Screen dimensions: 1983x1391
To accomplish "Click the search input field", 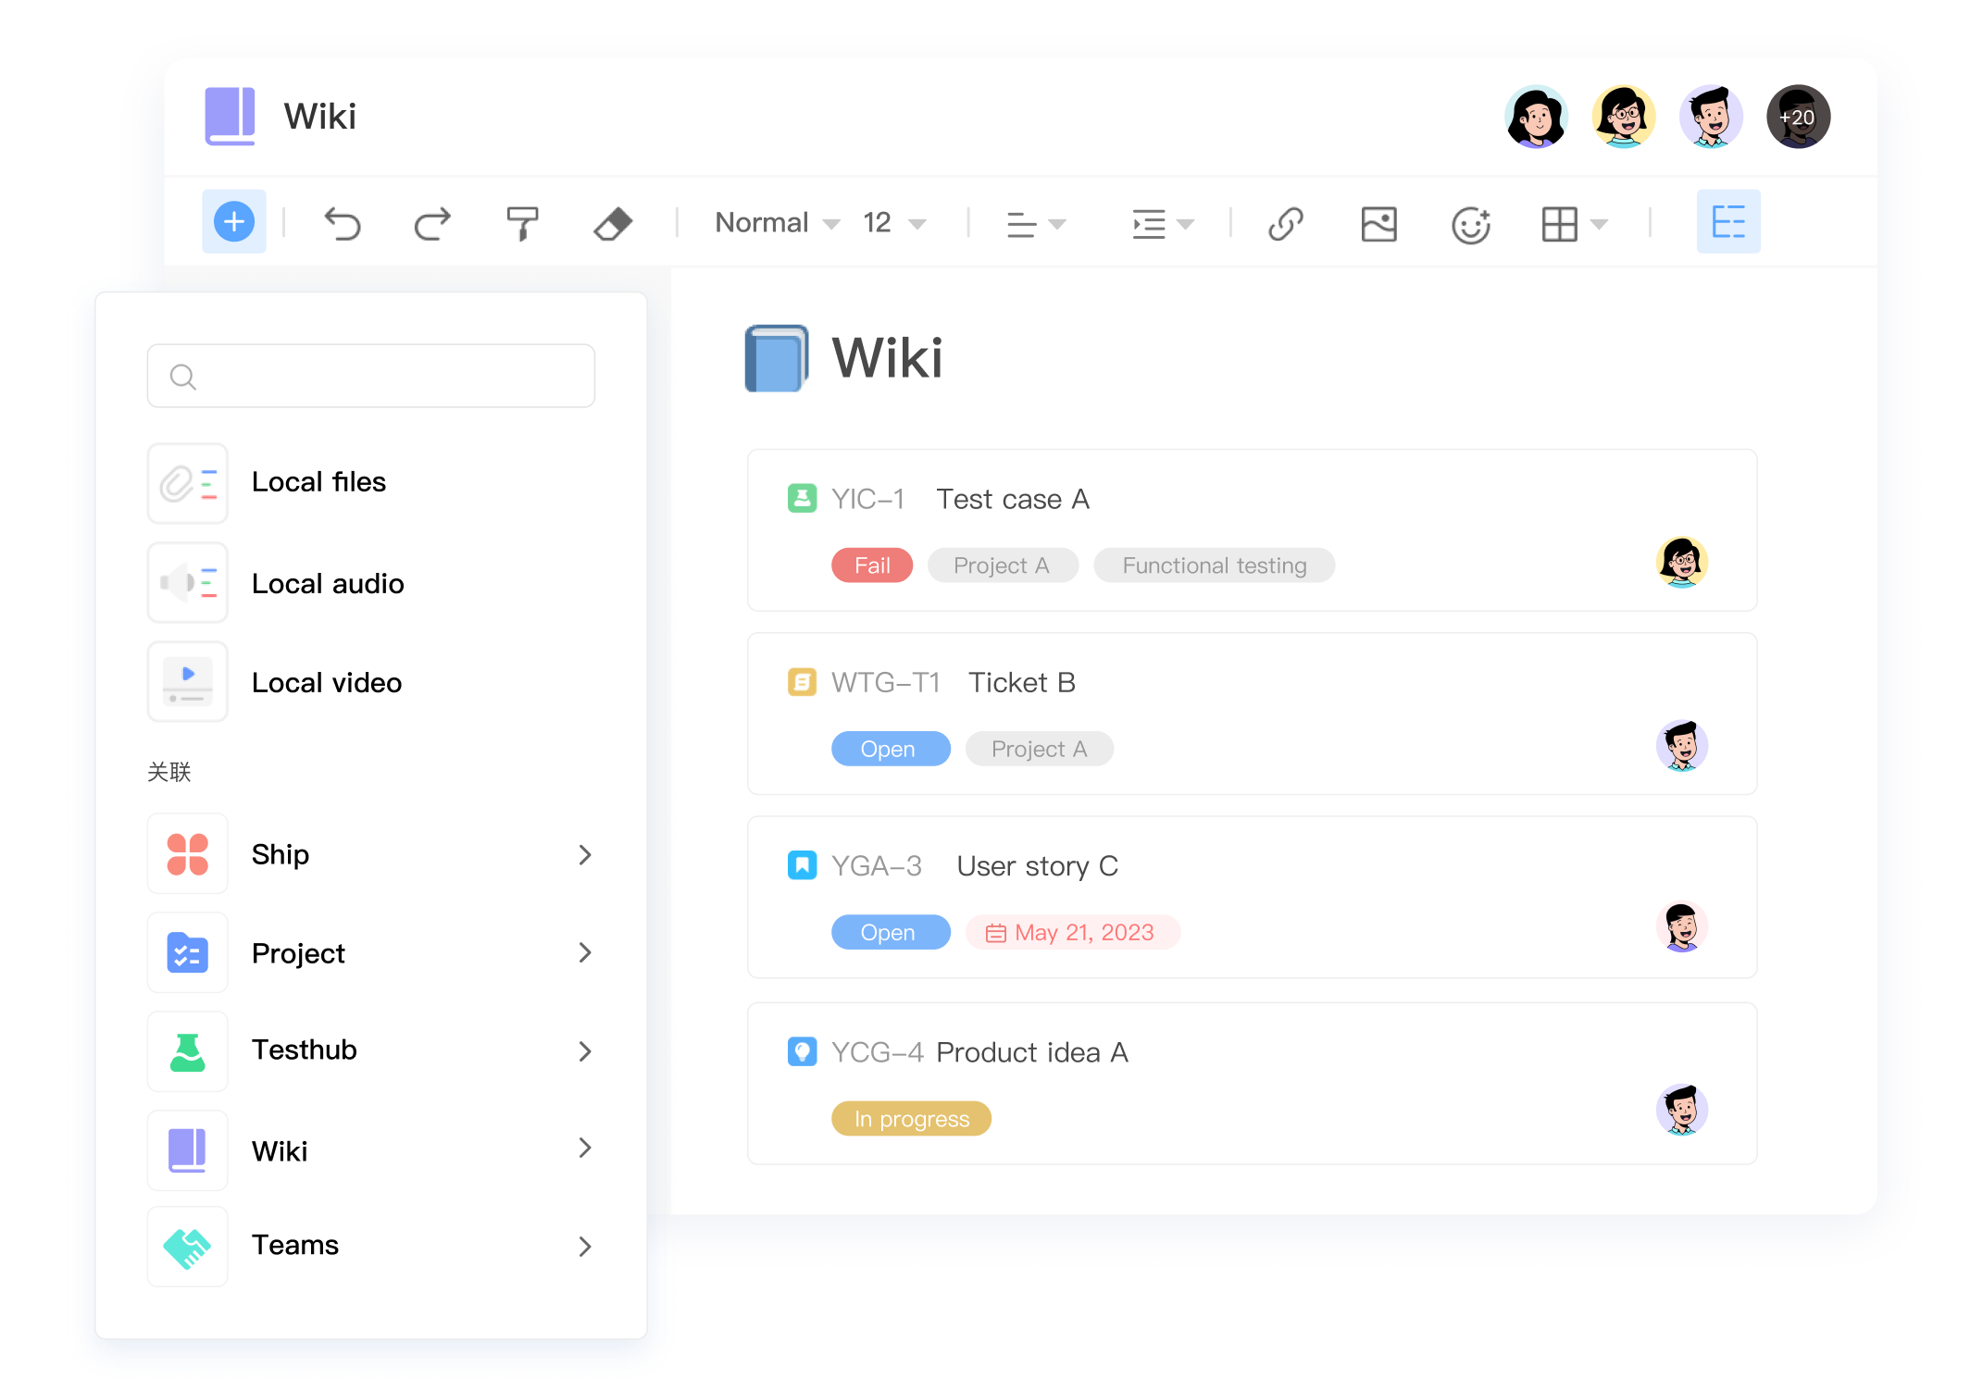I will pyautogui.click(x=370, y=376).
